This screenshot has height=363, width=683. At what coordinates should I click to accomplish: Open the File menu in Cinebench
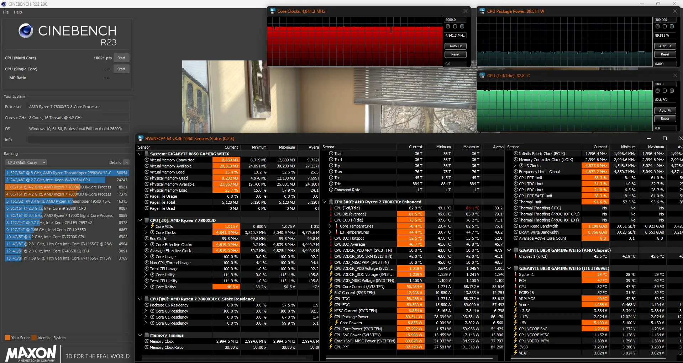pos(6,12)
